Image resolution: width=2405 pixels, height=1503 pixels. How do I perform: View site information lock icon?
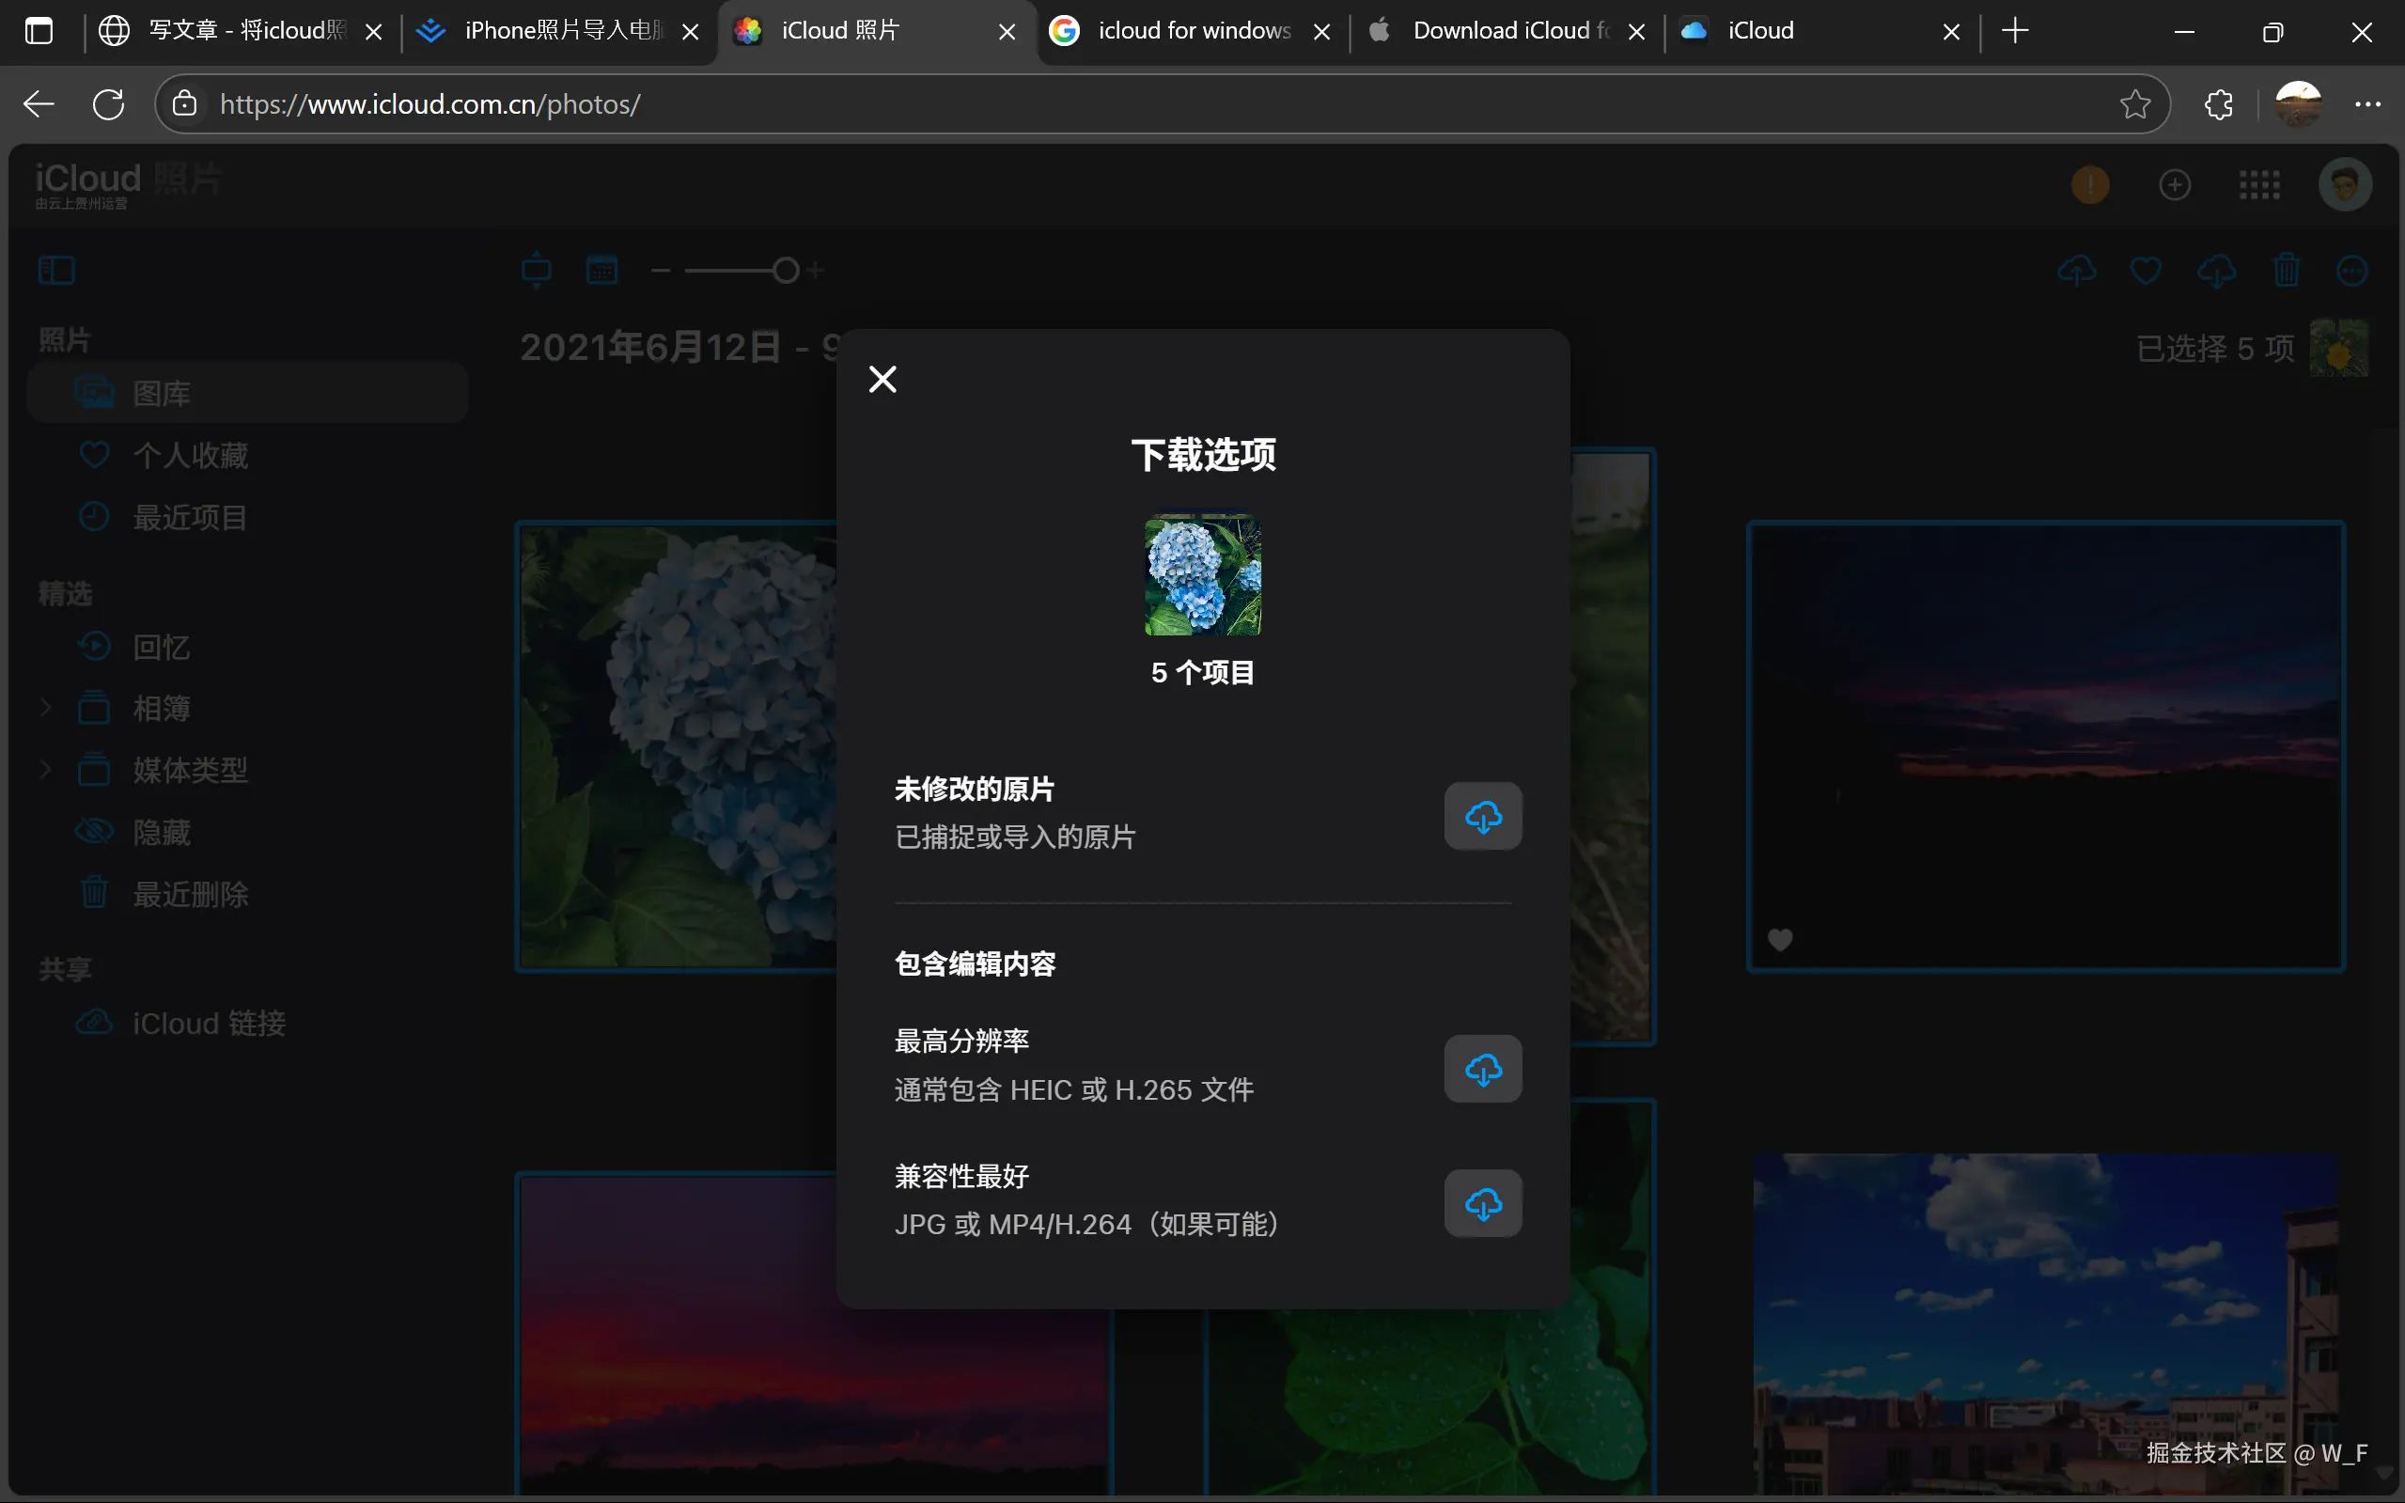point(185,103)
